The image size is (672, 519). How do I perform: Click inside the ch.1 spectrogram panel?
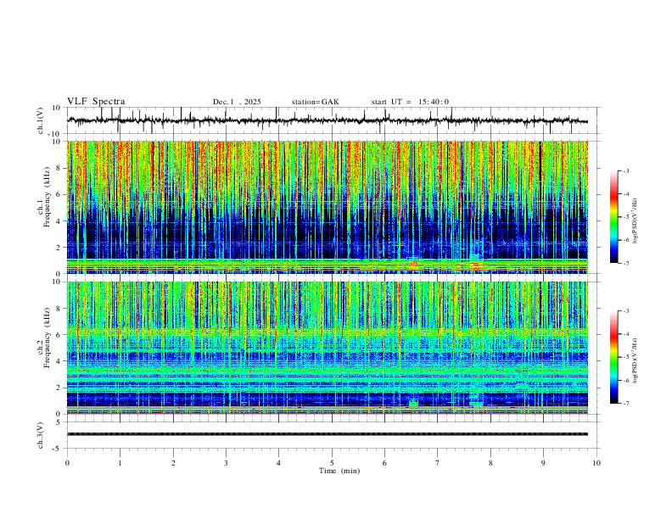(327, 207)
